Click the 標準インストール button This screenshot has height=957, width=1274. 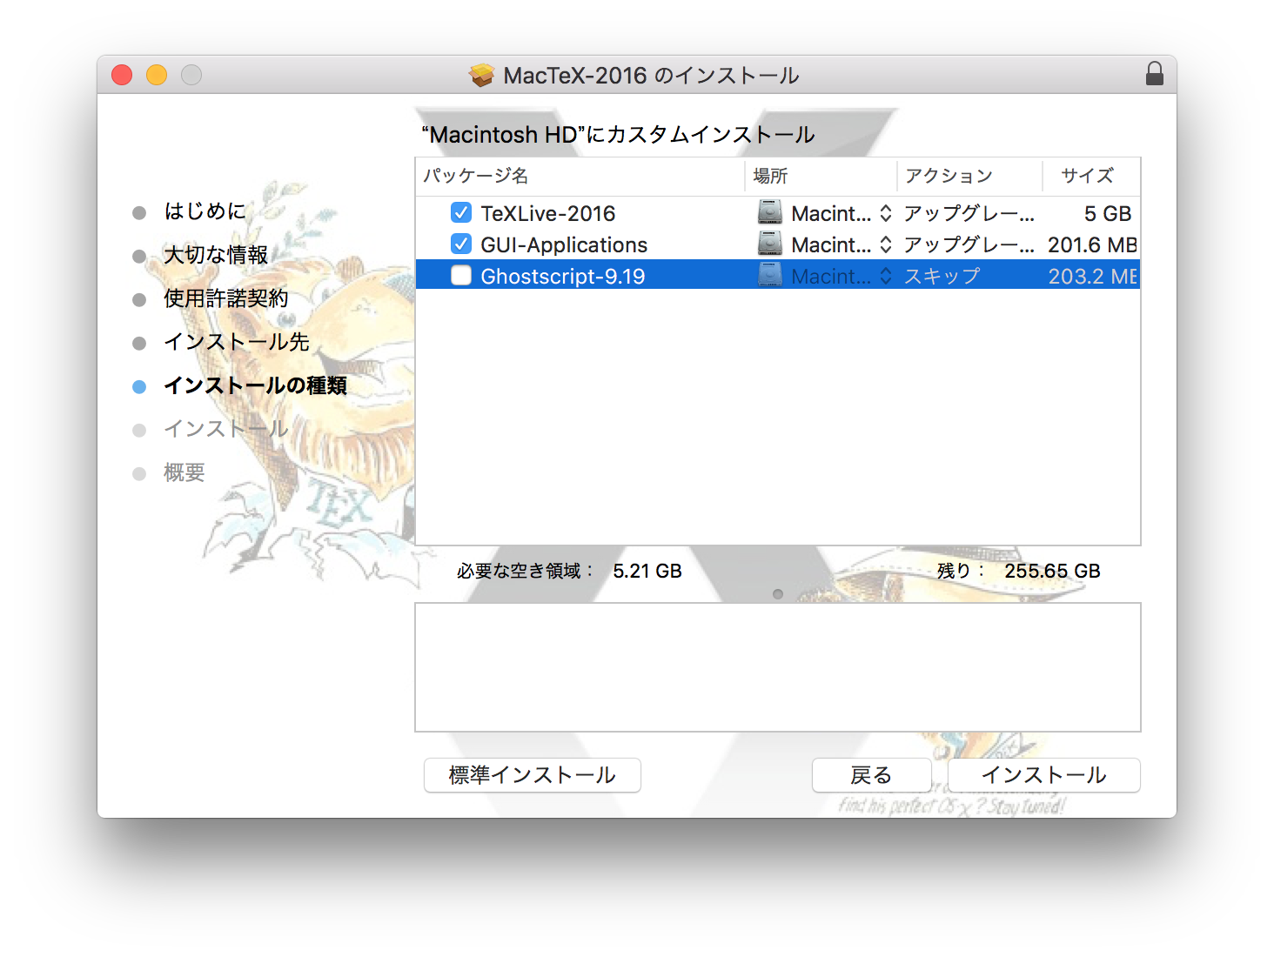point(533,775)
